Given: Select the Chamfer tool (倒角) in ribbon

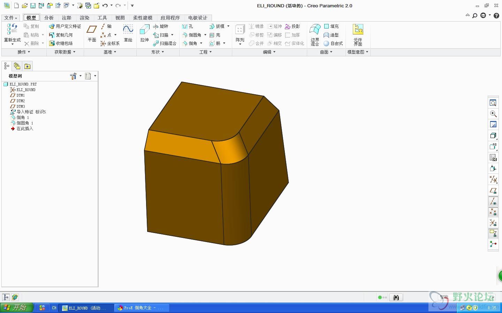Looking at the screenshot, I should [190, 43].
